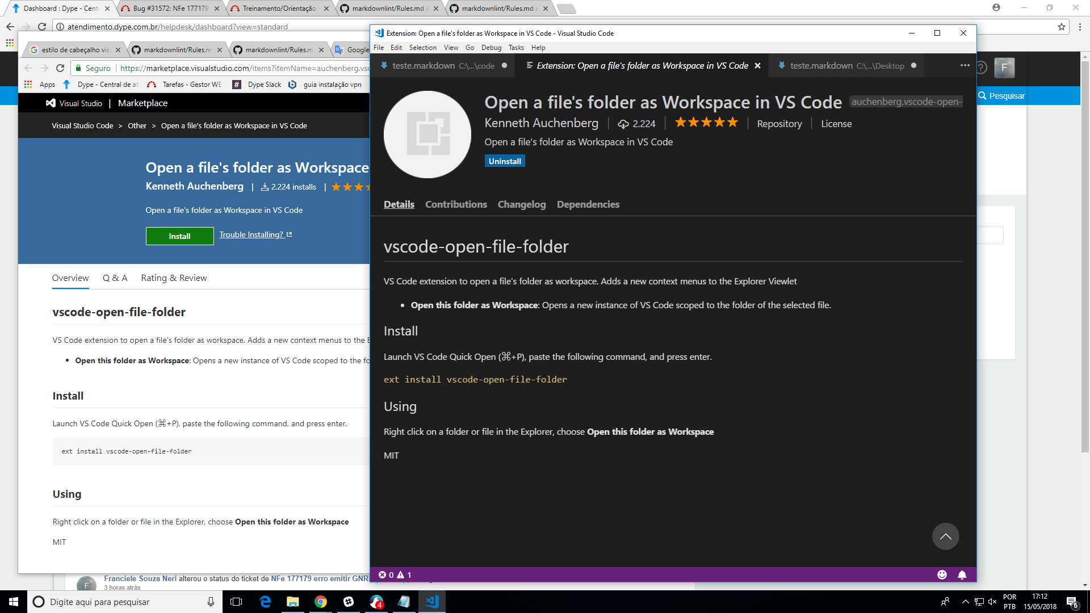This screenshot has width=1090, height=613.
Task: Open the Dype Slack bookmark
Action: (257, 85)
